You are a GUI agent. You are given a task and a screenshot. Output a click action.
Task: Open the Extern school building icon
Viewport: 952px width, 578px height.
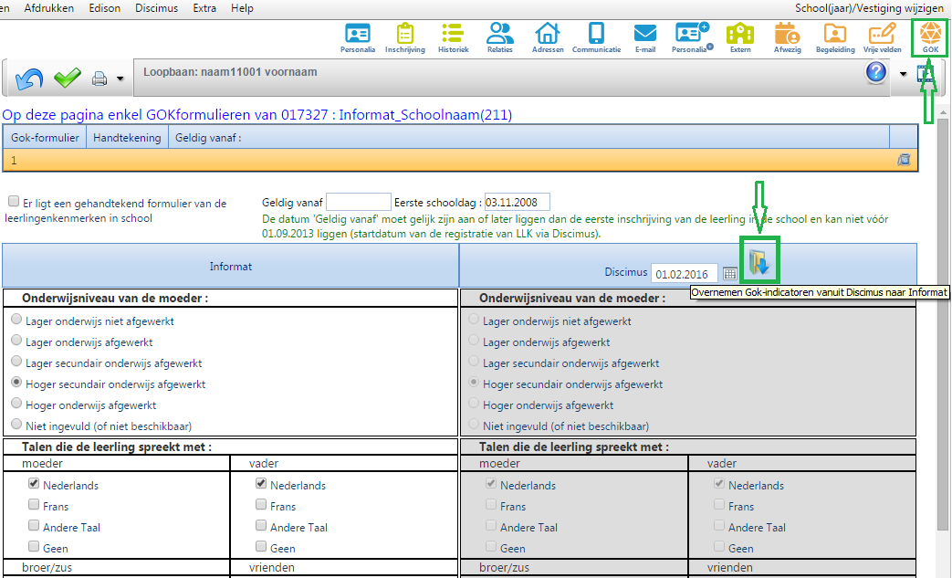point(740,37)
